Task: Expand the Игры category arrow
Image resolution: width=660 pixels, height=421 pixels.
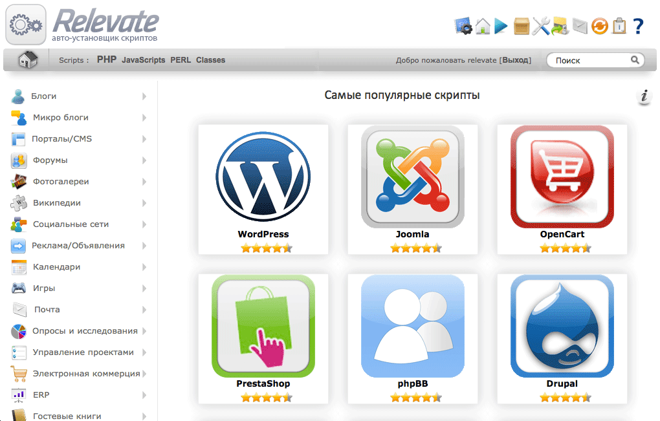Action: pyautogui.click(x=144, y=288)
